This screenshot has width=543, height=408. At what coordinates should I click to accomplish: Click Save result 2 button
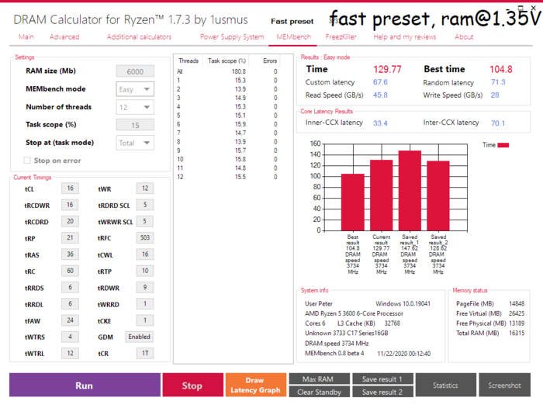(x=382, y=392)
